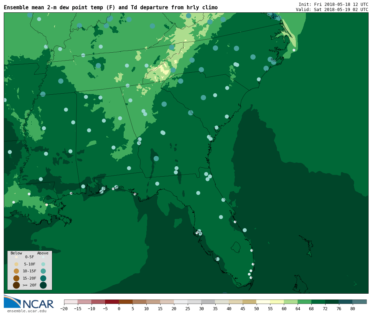This screenshot has width=372, height=315.
Task: Select the Above >= 20F legend circle
Action: pyautogui.click(x=43, y=285)
